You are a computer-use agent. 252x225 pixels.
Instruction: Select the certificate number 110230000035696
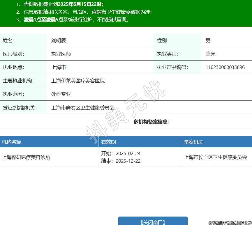225,67
